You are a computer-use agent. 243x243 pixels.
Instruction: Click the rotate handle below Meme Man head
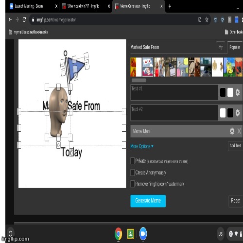coord(58,145)
